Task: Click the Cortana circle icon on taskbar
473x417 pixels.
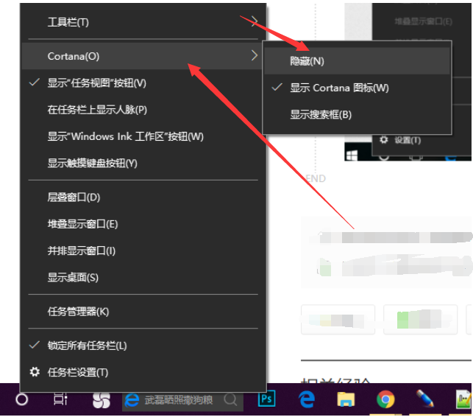Action: (x=22, y=399)
